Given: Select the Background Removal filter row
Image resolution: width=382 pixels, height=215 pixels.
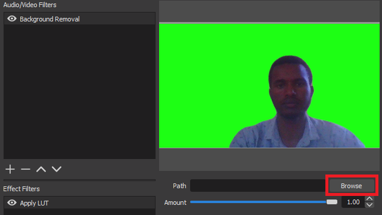Looking at the screenshot, I should click(x=79, y=18).
